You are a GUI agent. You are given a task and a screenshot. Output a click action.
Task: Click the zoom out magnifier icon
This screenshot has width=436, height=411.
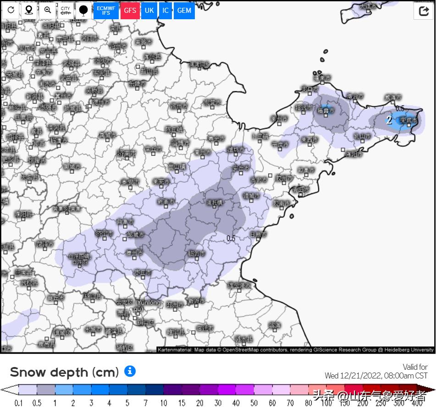click(x=47, y=10)
